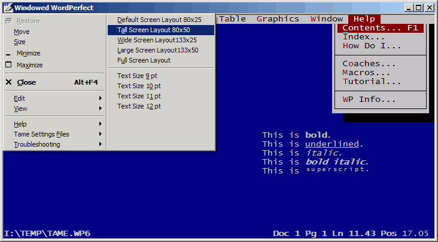Choose Maximize from the system menu
Screen dimensions: 438x242
30,65
